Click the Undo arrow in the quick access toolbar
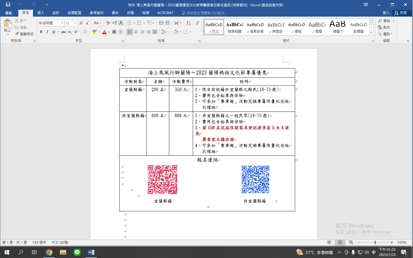Image resolution: width=413 pixels, height=258 pixels. pos(20,5)
